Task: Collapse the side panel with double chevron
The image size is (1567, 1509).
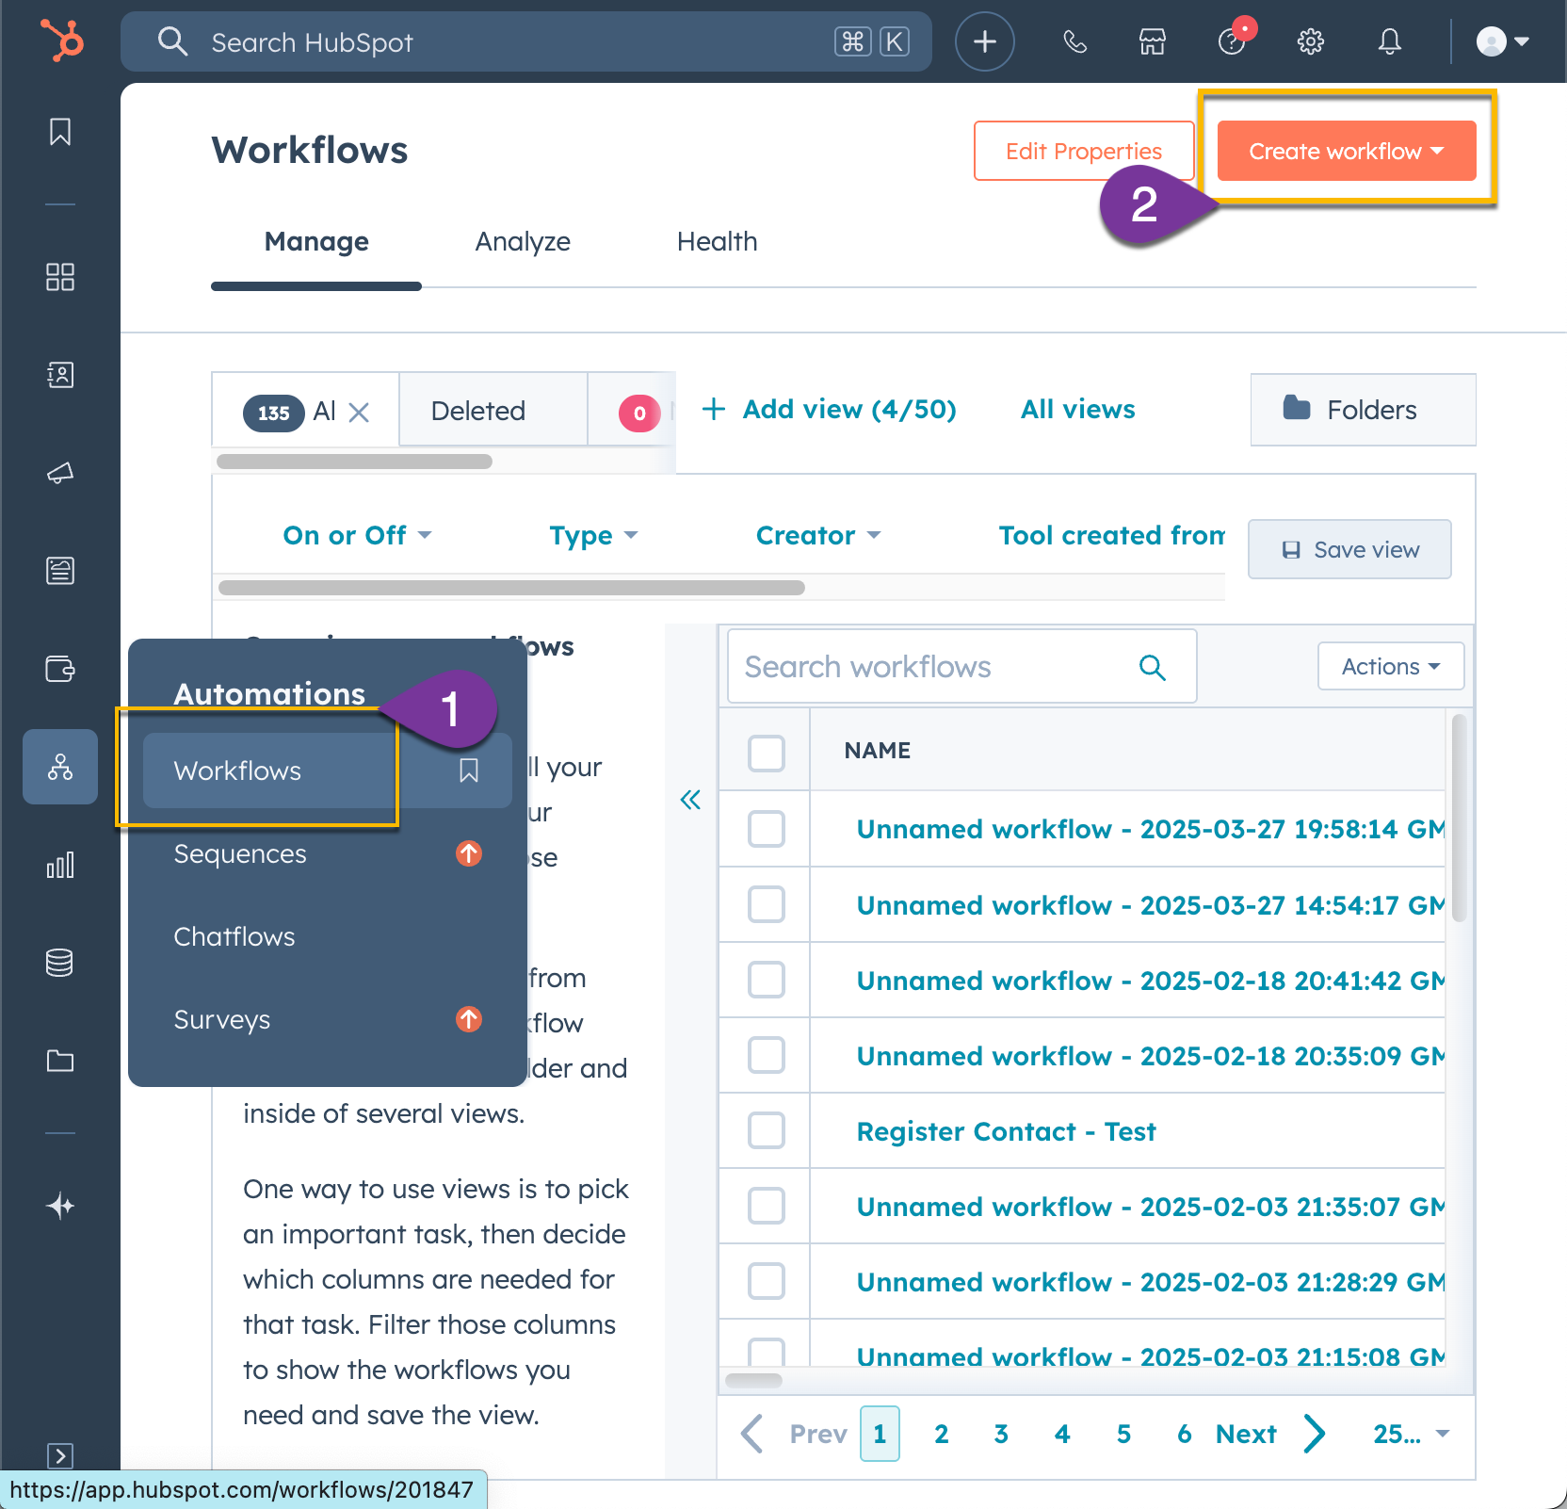Action: coord(690,800)
